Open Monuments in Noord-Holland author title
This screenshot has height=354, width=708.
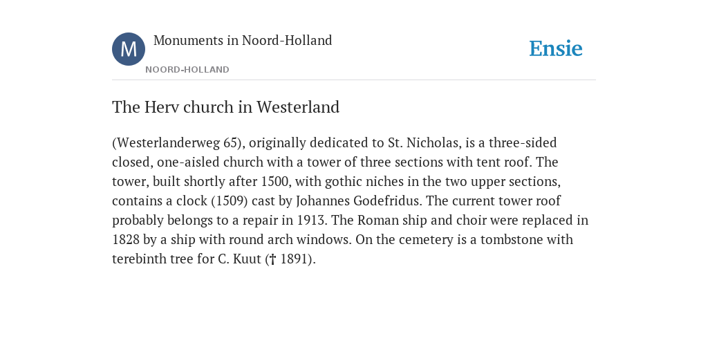(243, 41)
